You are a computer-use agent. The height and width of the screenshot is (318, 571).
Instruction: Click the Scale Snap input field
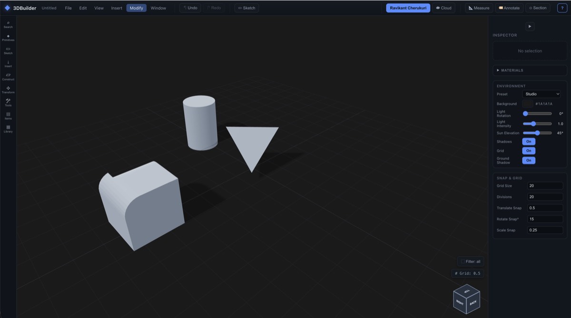tap(545, 230)
